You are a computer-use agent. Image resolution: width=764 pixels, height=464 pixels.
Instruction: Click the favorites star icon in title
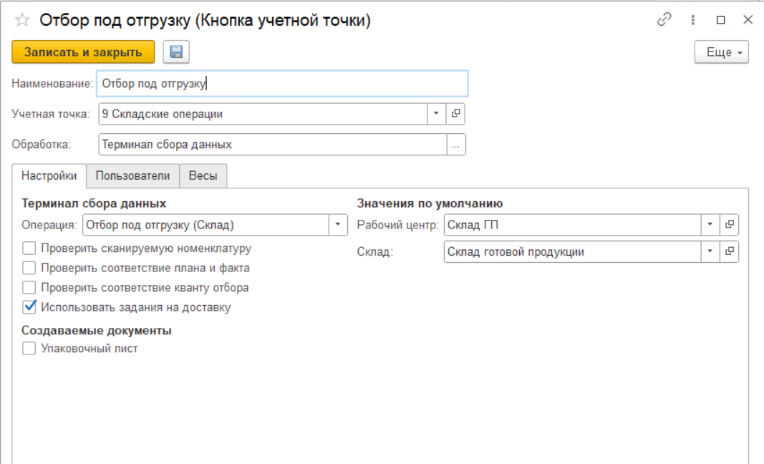pyautogui.click(x=21, y=21)
